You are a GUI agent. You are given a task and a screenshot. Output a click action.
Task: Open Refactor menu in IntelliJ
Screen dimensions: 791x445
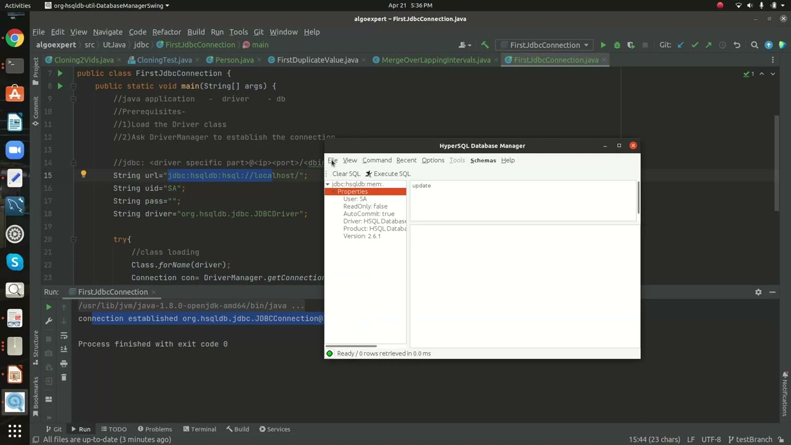(x=167, y=32)
